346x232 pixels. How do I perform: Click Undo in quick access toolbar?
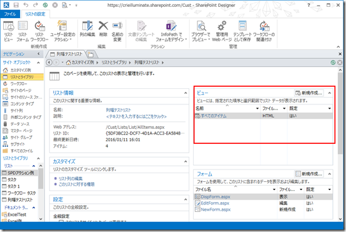click(x=26, y=5)
